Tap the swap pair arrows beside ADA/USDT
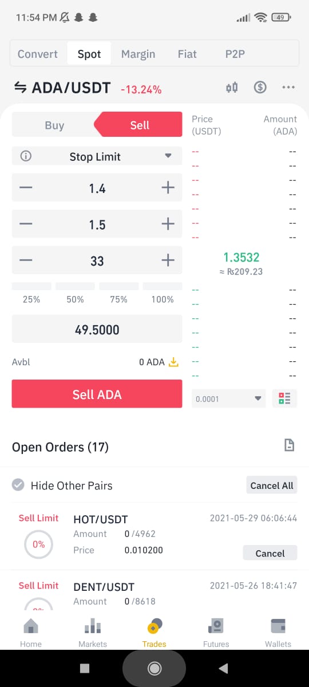The image size is (309, 687). pyautogui.click(x=21, y=88)
